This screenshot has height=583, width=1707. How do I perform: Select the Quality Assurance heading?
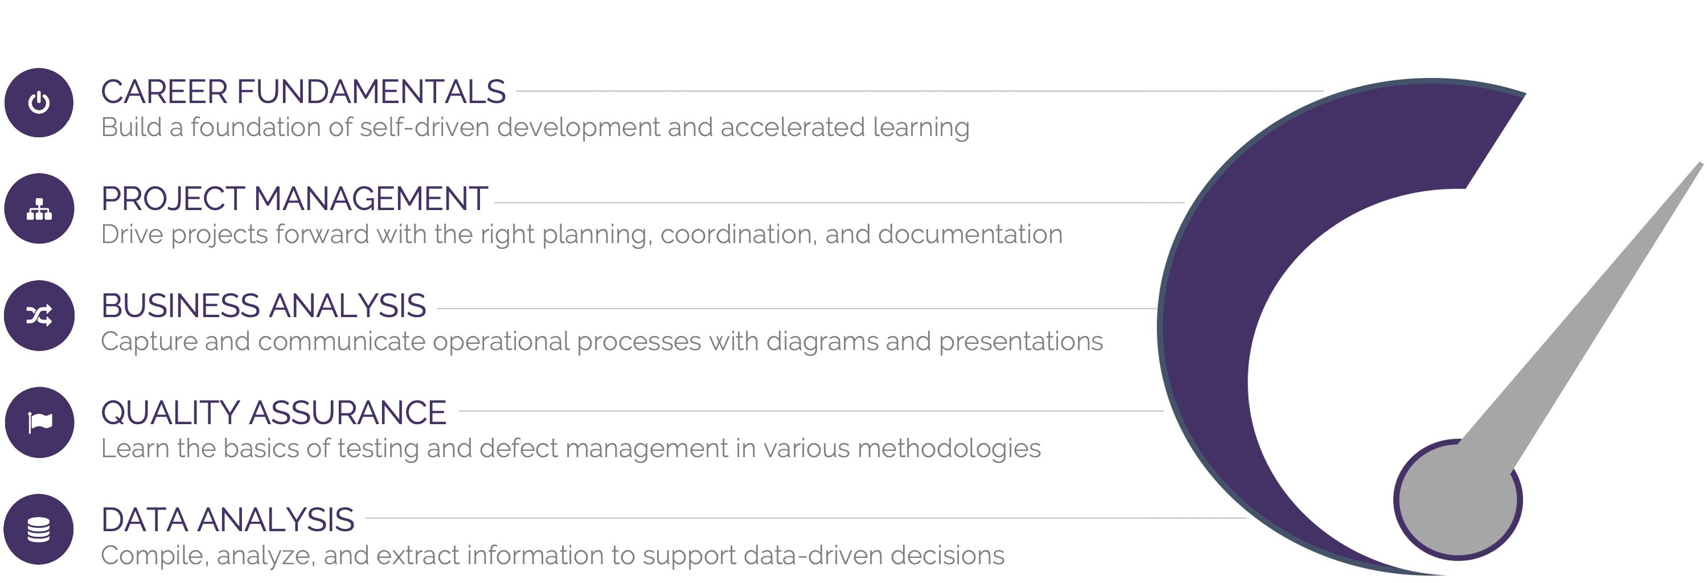(x=273, y=412)
